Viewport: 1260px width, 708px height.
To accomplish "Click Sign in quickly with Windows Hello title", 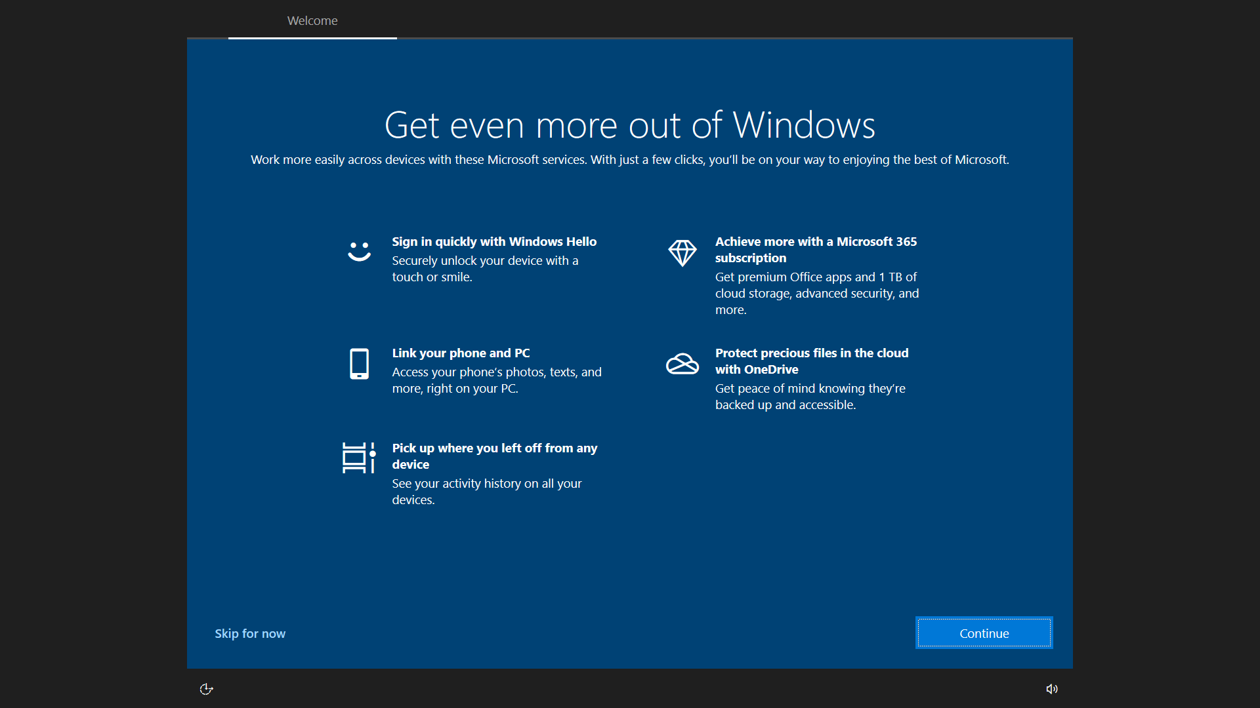I will tap(494, 241).
